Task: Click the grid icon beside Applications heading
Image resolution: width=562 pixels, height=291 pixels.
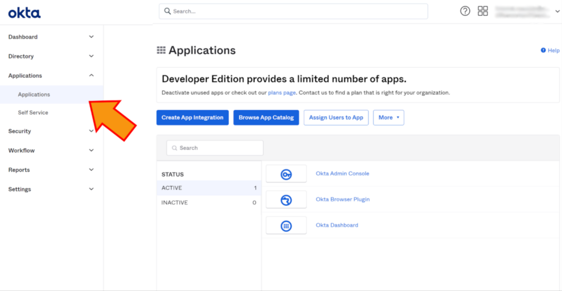Action: tap(161, 50)
